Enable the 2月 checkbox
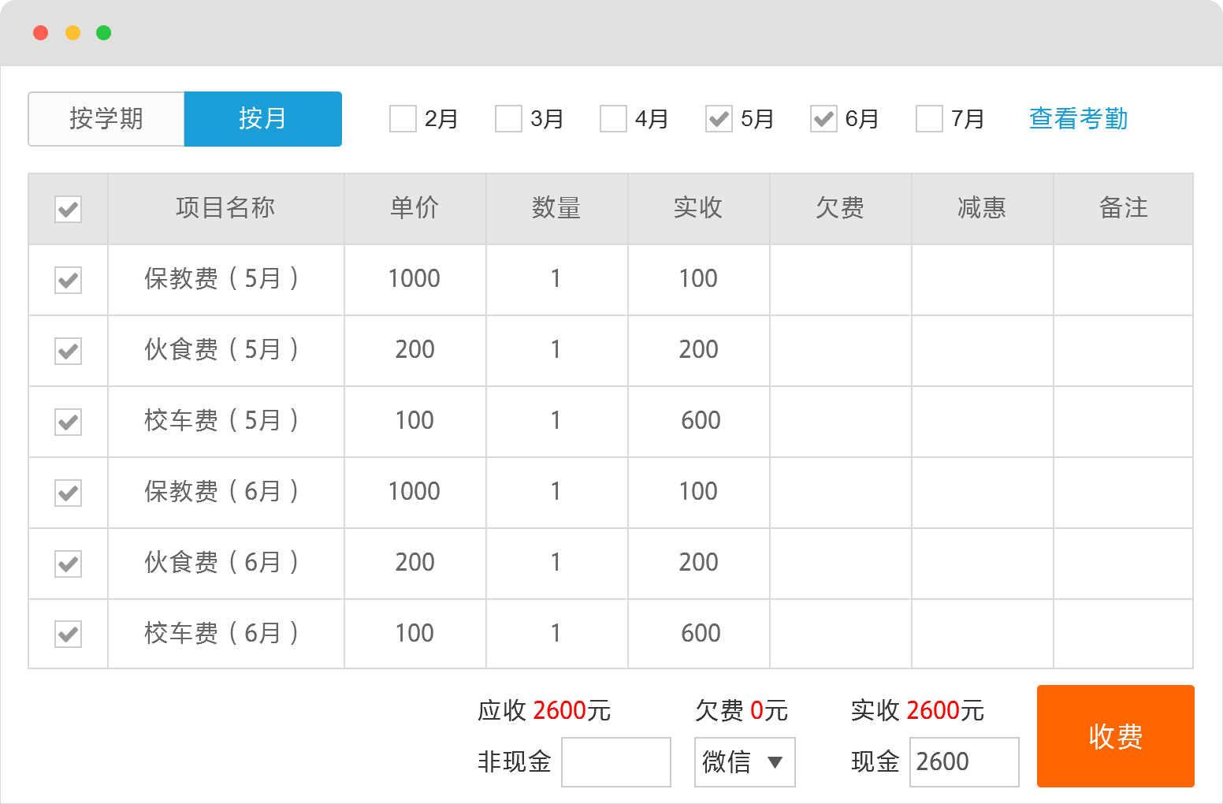The width and height of the screenshot is (1223, 804). pos(403,119)
